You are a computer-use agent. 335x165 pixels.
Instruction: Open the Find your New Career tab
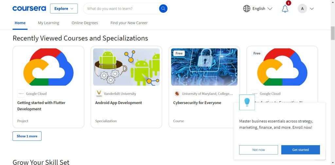coord(129,23)
